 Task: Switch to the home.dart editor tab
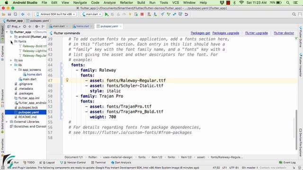click(x=82, y=26)
